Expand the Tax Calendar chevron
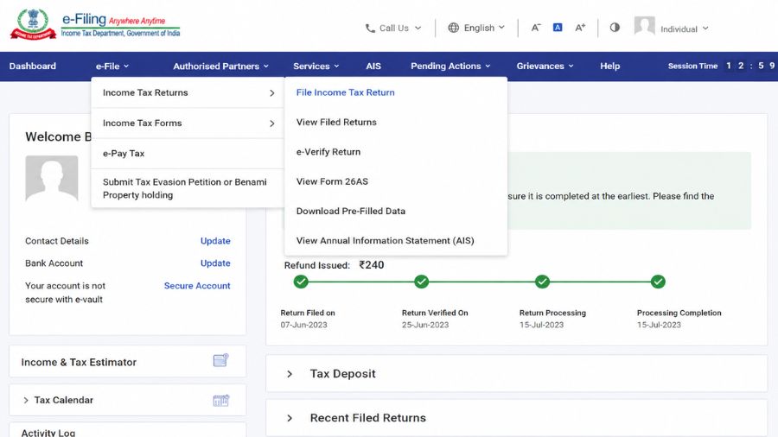The width and height of the screenshot is (778, 437). coord(26,401)
